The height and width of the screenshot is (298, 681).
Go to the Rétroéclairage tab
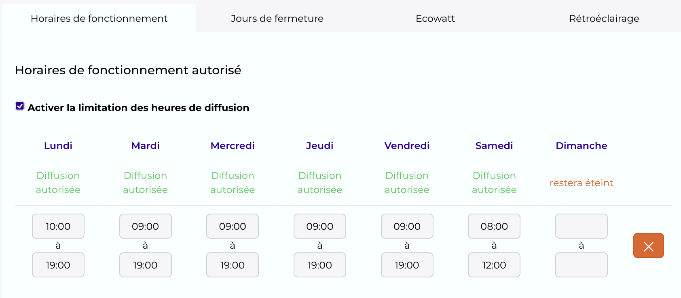[x=604, y=19]
